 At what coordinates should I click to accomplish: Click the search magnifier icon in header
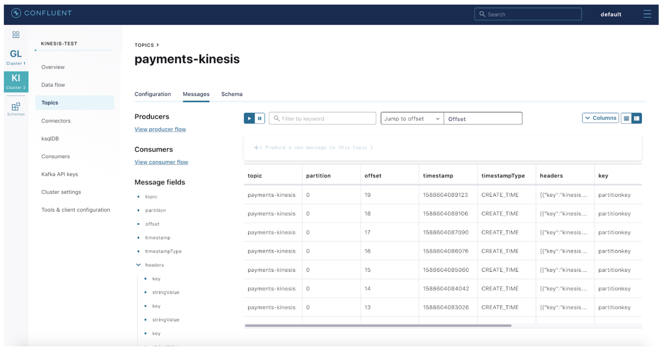[x=482, y=14]
